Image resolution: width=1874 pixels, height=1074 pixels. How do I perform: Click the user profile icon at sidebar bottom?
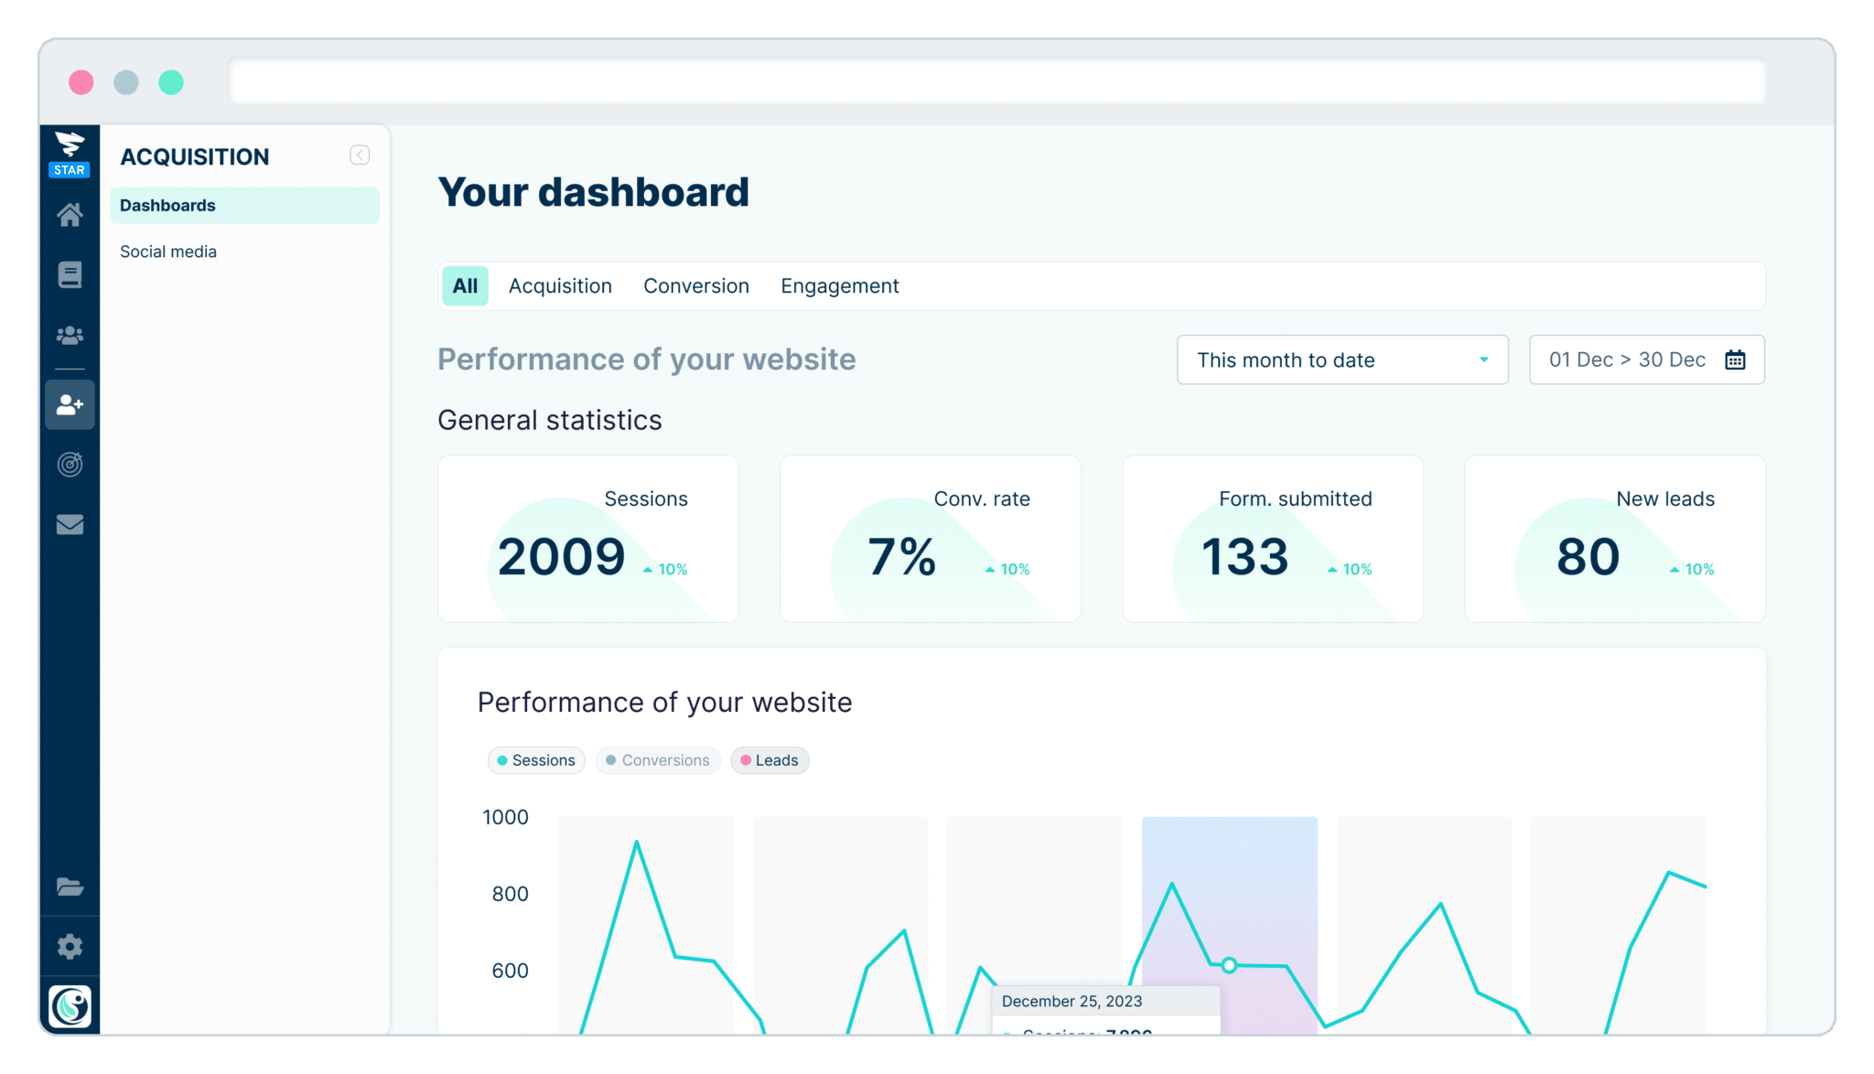click(x=70, y=1005)
